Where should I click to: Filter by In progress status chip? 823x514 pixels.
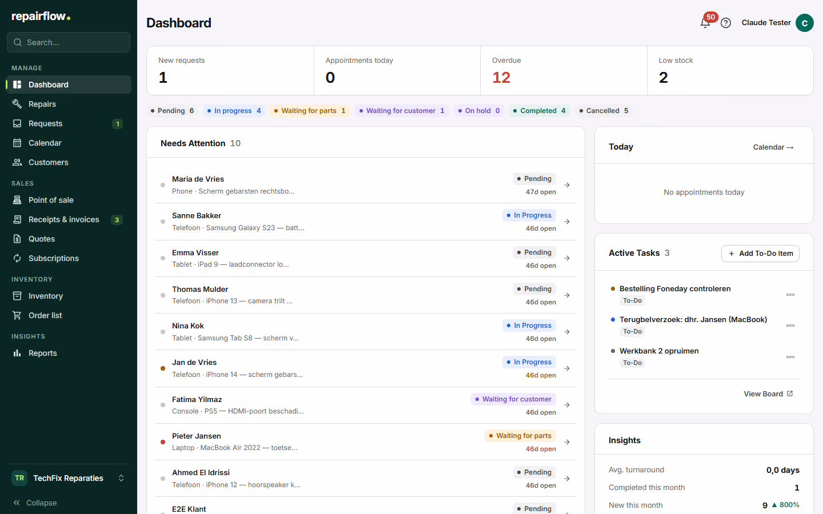[x=234, y=111]
